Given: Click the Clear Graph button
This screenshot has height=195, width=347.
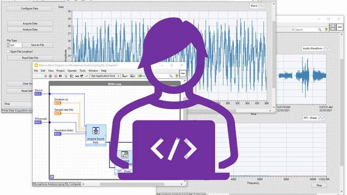Looking at the screenshot, I should (x=19, y=84).
